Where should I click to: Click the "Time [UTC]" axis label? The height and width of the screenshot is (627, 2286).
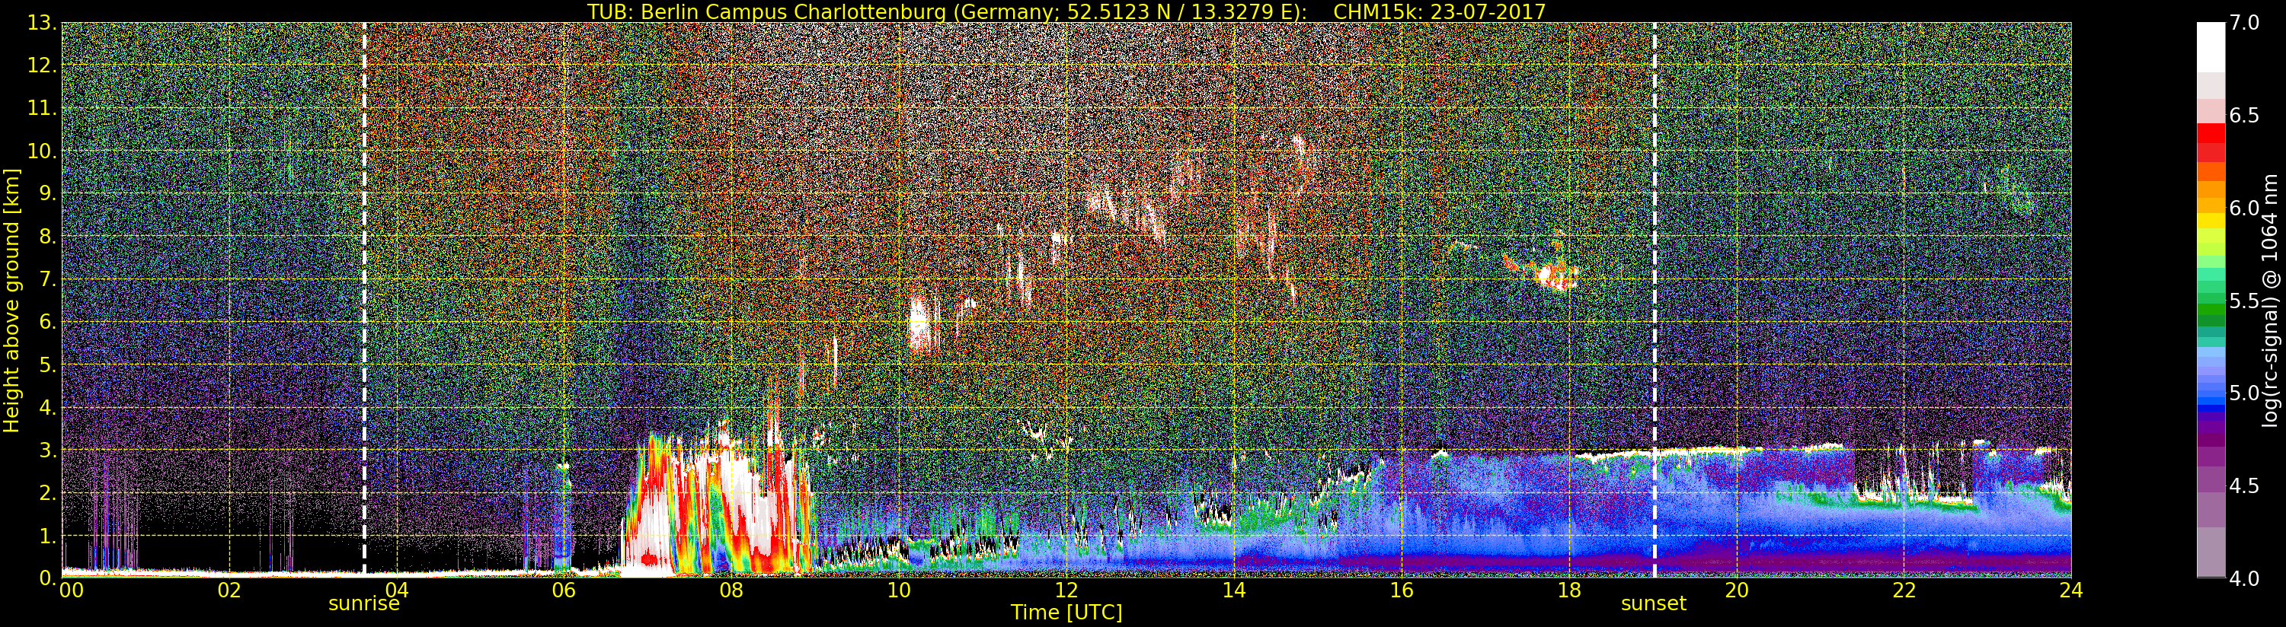coord(1066,613)
